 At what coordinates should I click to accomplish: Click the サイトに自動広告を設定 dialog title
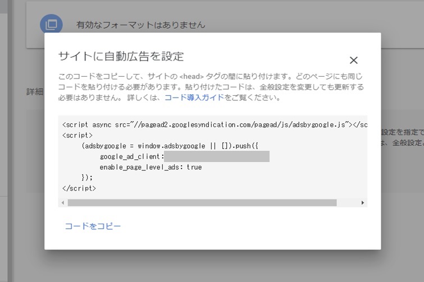pos(121,57)
